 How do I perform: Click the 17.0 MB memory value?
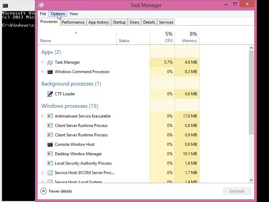click(x=190, y=116)
